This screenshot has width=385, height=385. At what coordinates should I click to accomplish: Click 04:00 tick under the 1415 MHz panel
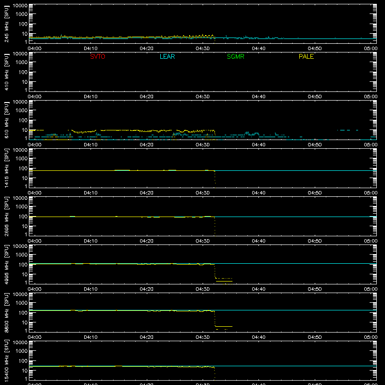point(35,193)
